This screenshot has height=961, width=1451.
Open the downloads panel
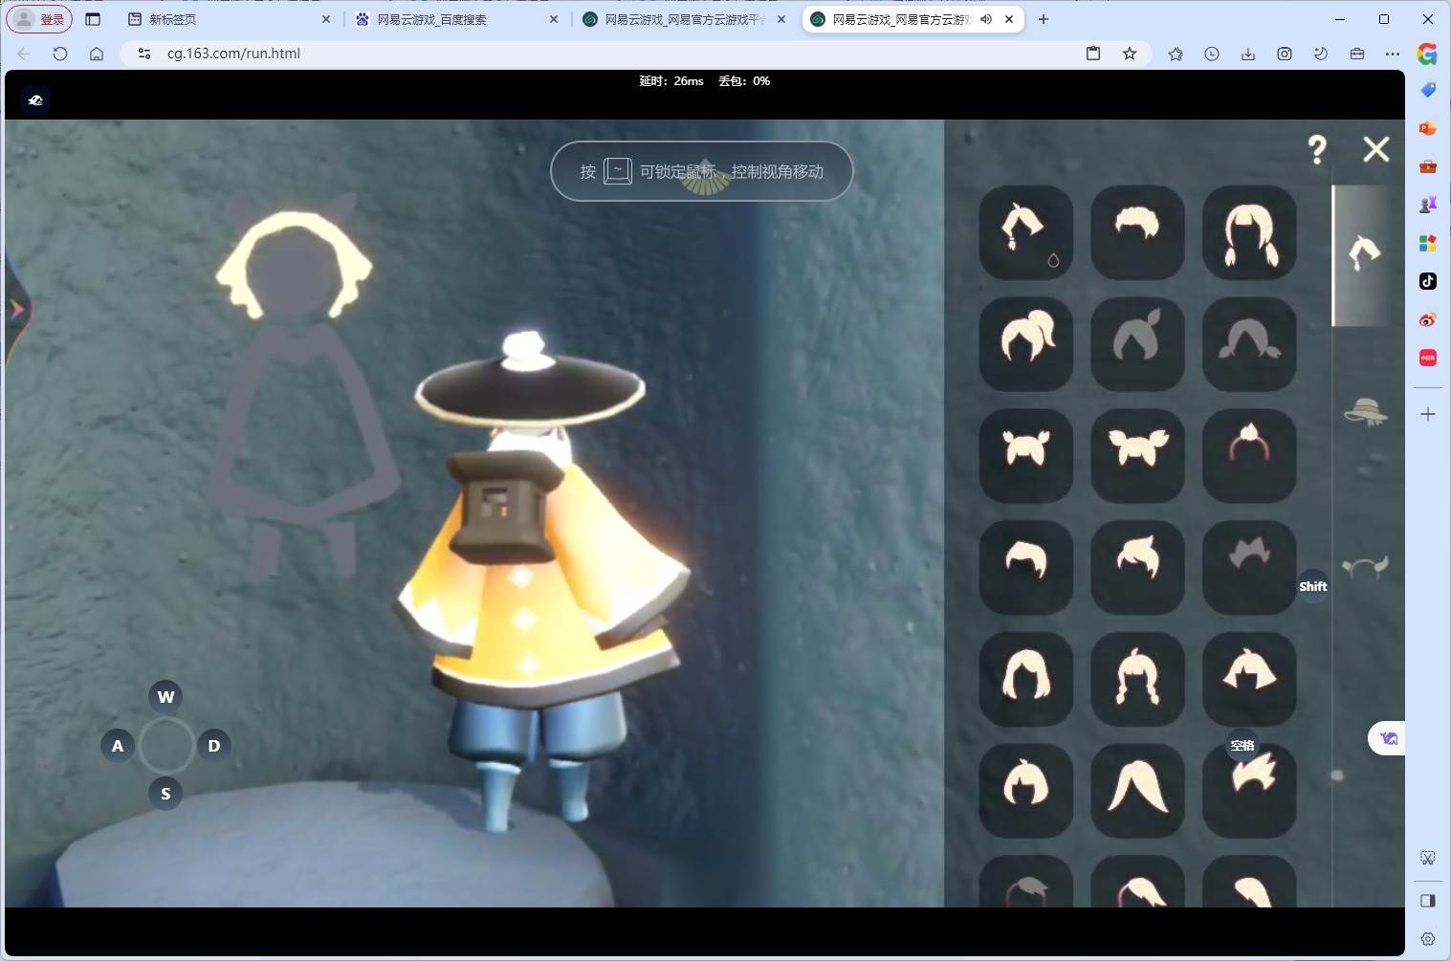[x=1248, y=54]
